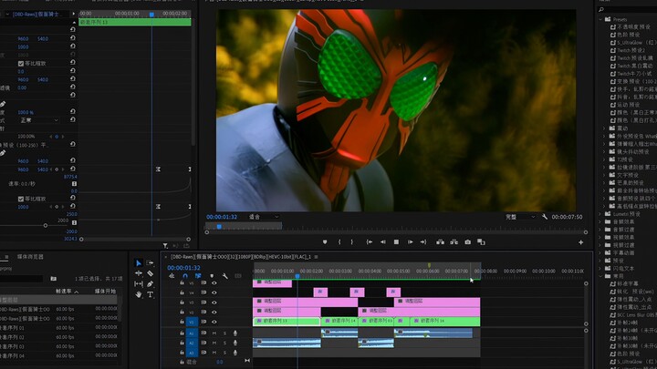Open playback resolution dropdown

(x=520, y=217)
